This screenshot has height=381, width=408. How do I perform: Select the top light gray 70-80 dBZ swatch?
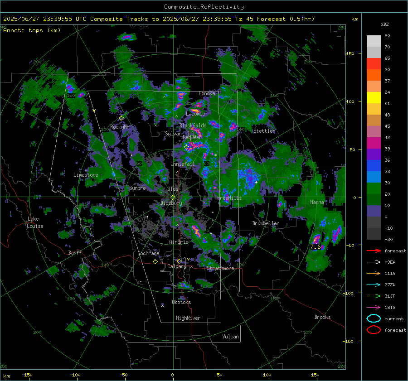(374, 41)
